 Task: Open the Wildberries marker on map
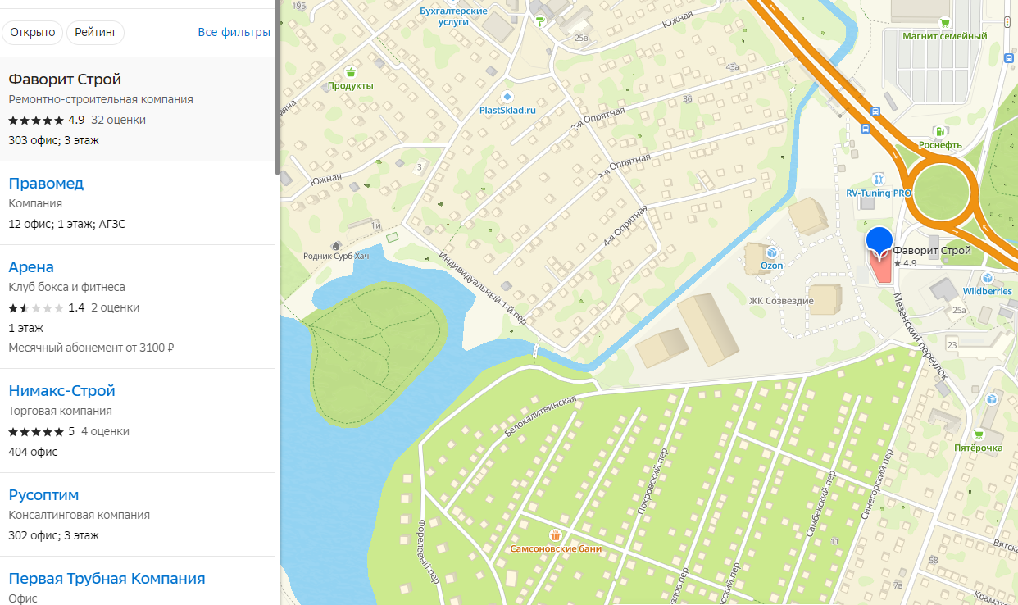pyautogui.click(x=987, y=278)
